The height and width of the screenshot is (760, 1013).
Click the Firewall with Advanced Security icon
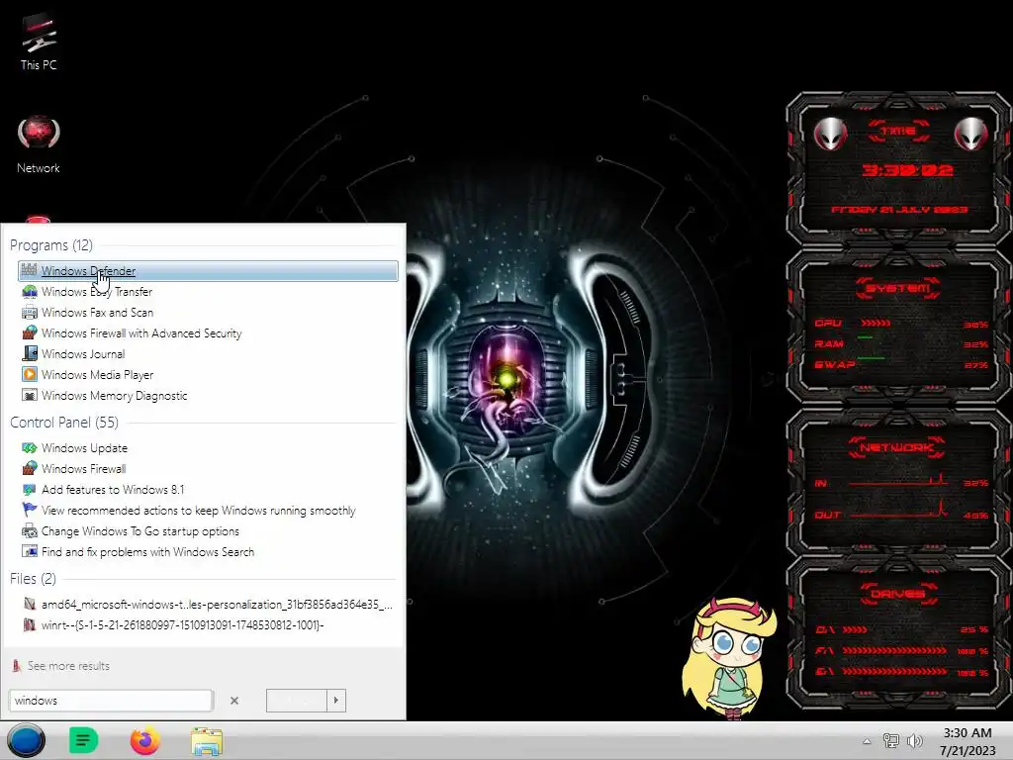click(29, 332)
